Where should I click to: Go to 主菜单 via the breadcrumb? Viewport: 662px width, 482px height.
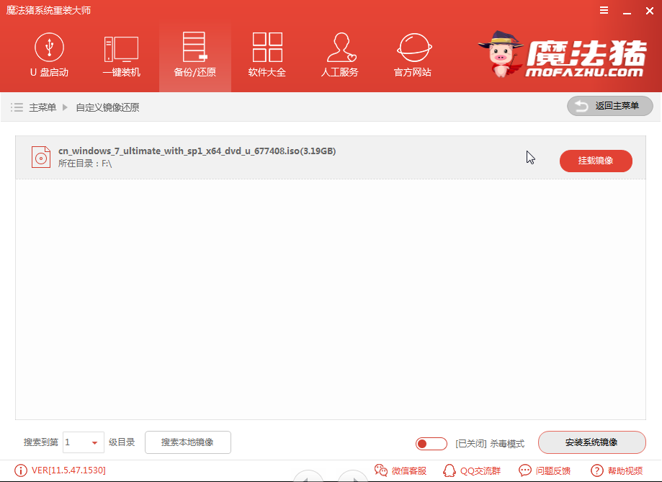(43, 107)
